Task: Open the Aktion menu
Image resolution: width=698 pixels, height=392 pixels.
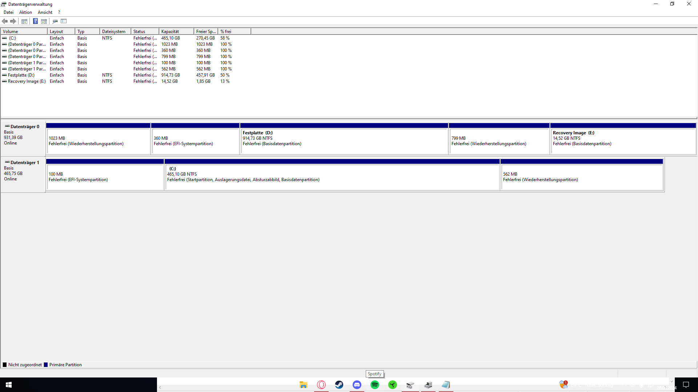Action: click(x=25, y=12)
